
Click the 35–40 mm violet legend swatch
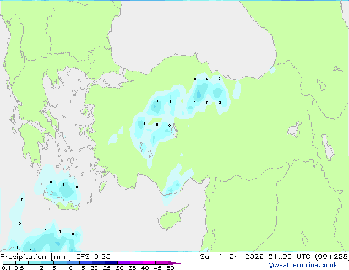[137, 263]
